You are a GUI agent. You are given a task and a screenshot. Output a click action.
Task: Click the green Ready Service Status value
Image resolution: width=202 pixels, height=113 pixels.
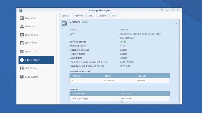click(123, 42)
